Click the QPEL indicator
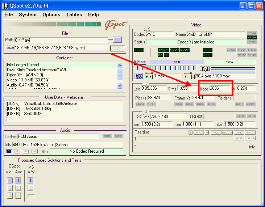This screenshot has height=207, width=265. (207, 55)
